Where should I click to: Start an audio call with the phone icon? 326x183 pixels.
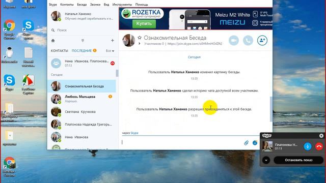[x=248, y=40]
